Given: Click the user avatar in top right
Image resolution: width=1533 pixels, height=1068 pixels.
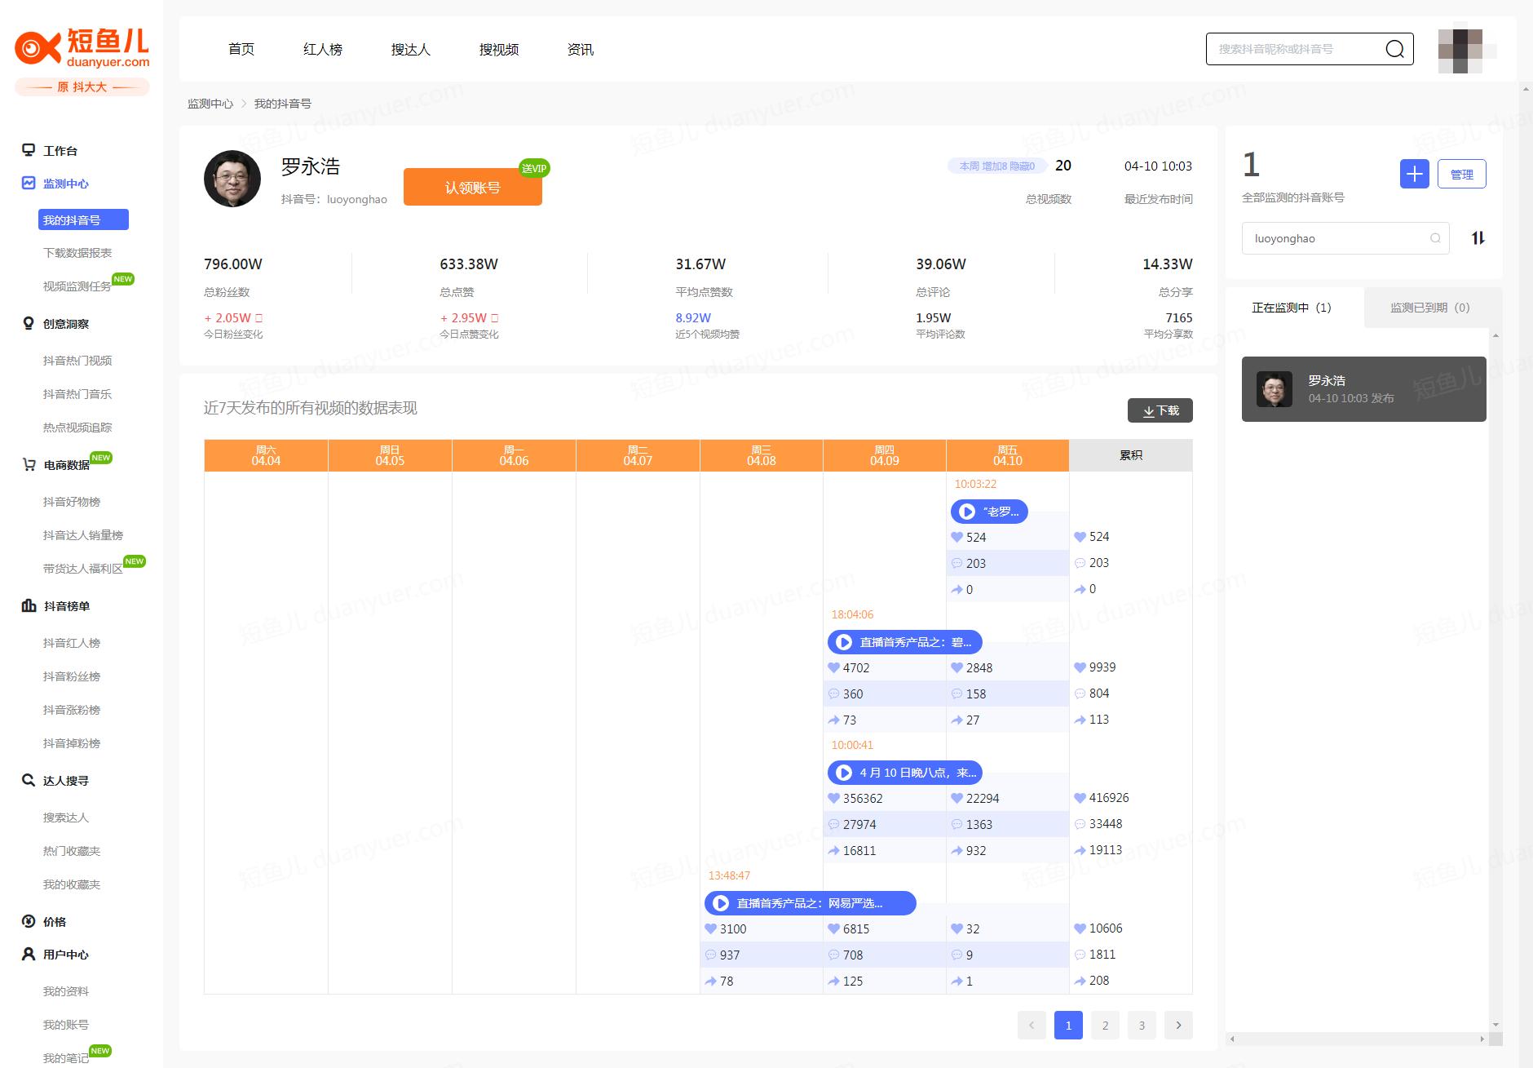Looking at the screenshot, I should pyautogui.click(x=1465, y=50).
